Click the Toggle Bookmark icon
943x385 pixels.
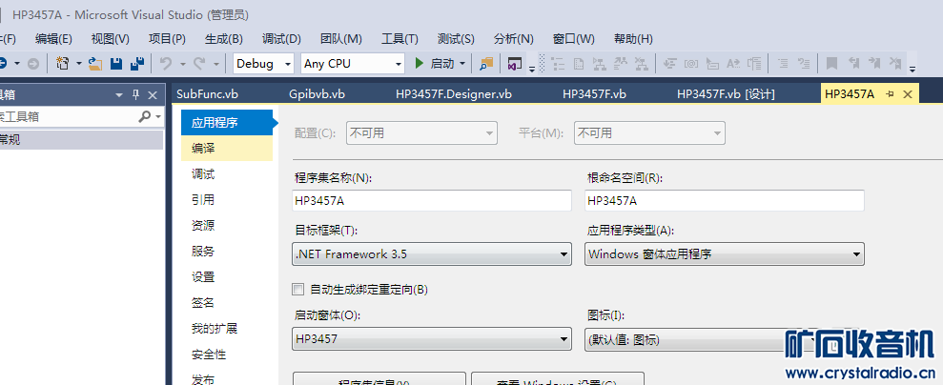pos(831,63)
